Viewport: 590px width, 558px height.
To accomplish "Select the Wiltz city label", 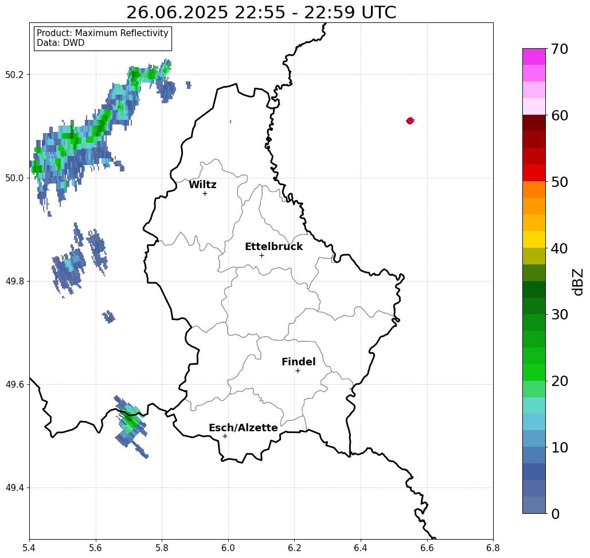I will pyautogui.click(x=202, y=185).
